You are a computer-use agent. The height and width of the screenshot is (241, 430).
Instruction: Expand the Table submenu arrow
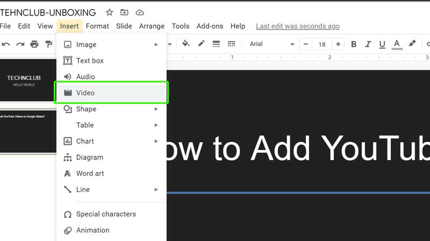tap(156, 125)
